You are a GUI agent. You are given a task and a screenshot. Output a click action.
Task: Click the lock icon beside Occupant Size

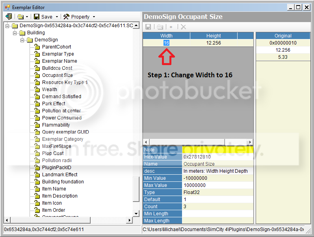37,75
